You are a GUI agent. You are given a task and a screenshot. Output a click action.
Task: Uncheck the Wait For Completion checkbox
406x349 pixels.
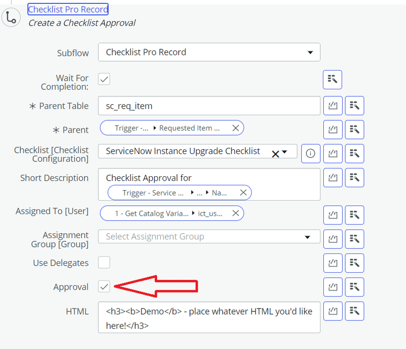pyautogui.click(x=104, y=79)
